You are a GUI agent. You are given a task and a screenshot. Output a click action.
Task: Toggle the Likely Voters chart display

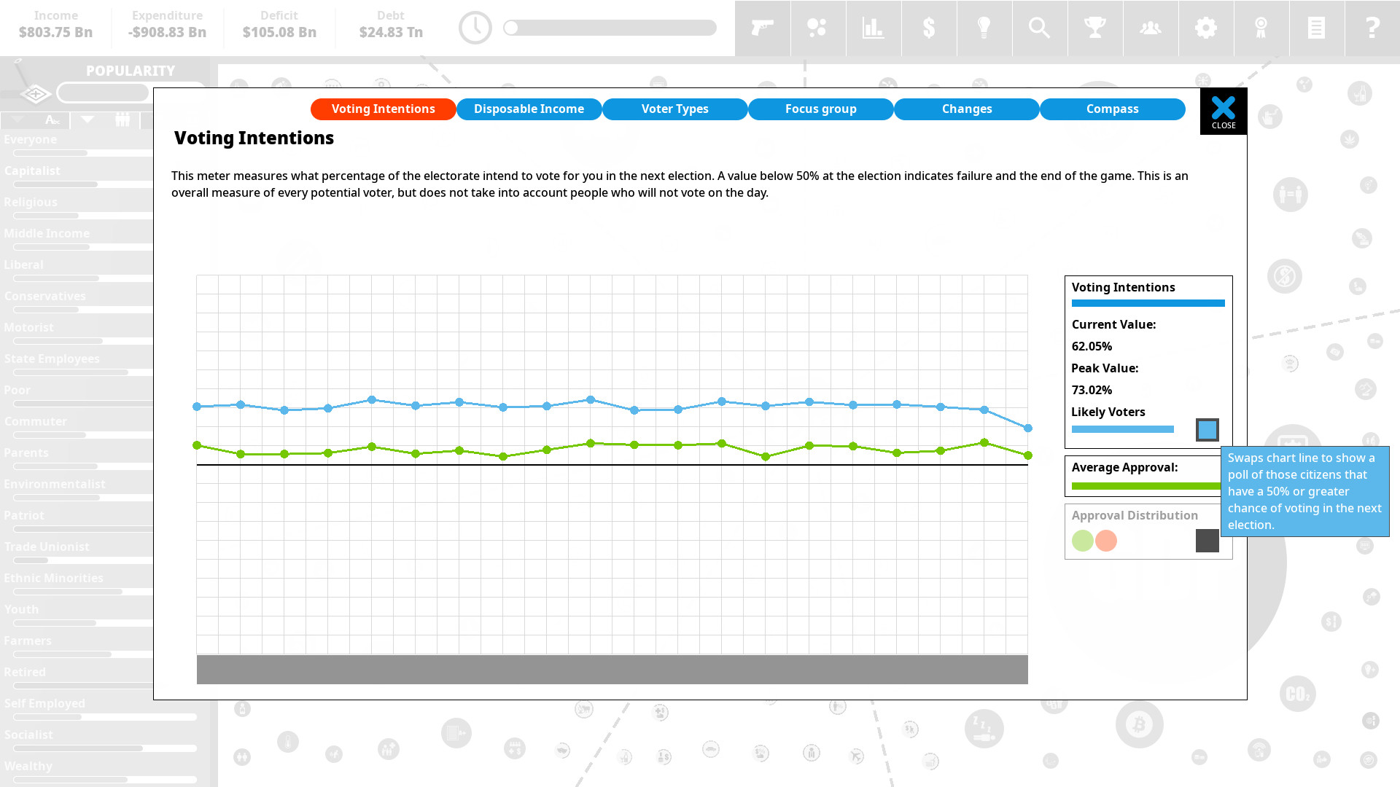(1207, 429)
